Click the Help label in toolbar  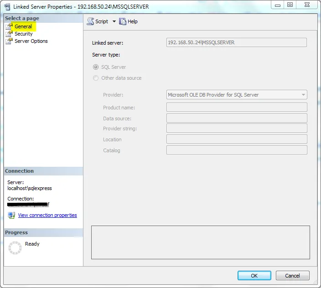[132, 21]
